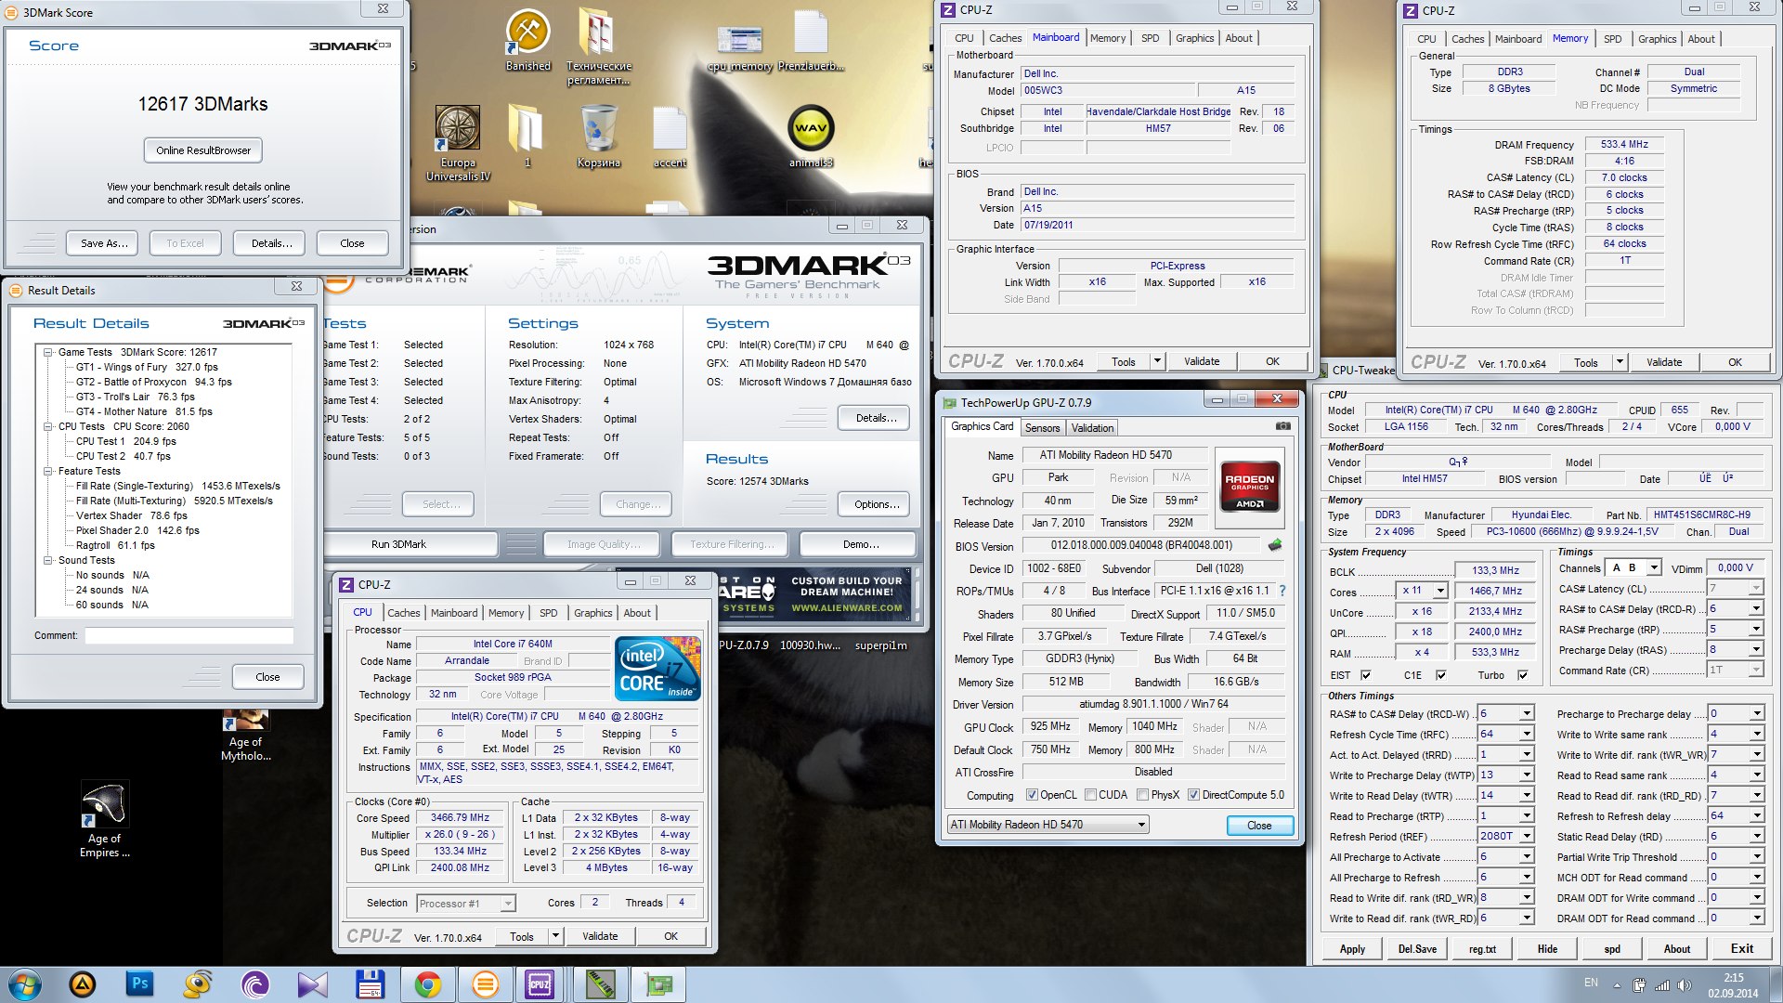Open Visual Studio from the taskbar

(312, 983)
